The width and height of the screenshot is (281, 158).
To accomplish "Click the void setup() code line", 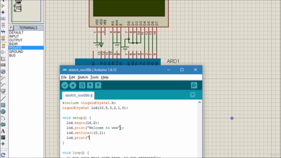I will click(77, 118).
